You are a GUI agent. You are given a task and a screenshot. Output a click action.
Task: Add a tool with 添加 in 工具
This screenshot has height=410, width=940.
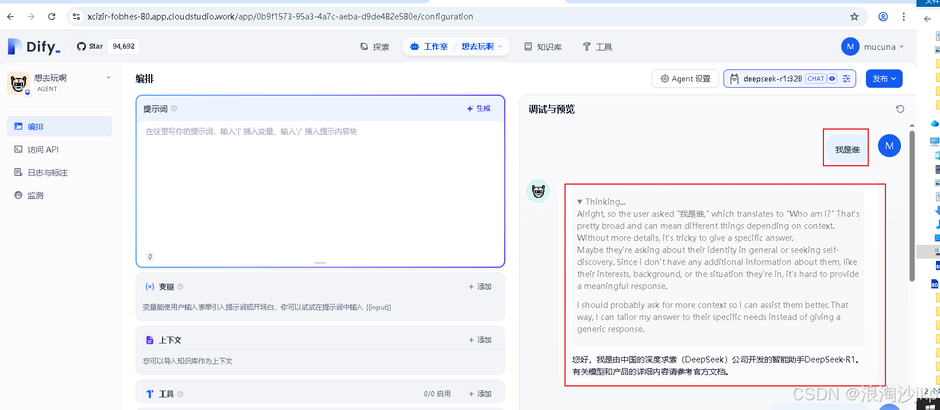pyautogui.click(x=480, y=394)
